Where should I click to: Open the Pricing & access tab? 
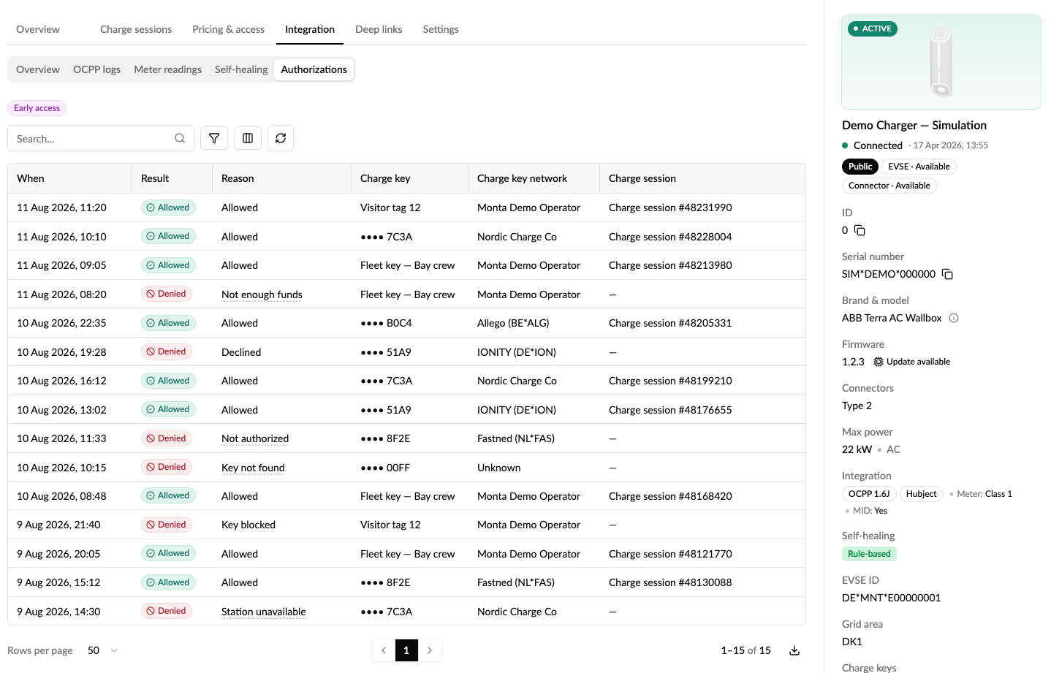coord(229,29)
